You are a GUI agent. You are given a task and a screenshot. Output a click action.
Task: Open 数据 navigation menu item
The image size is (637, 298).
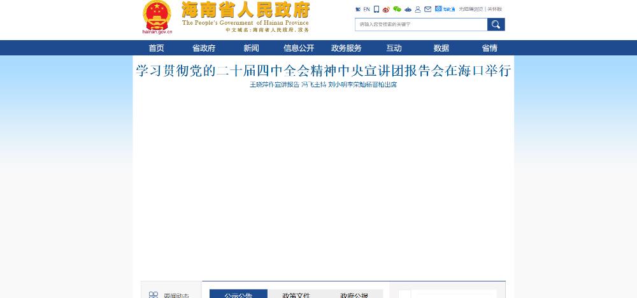441,48
